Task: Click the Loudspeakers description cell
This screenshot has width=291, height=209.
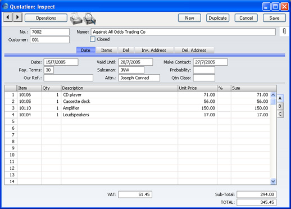Action: [x=119, y=115]
